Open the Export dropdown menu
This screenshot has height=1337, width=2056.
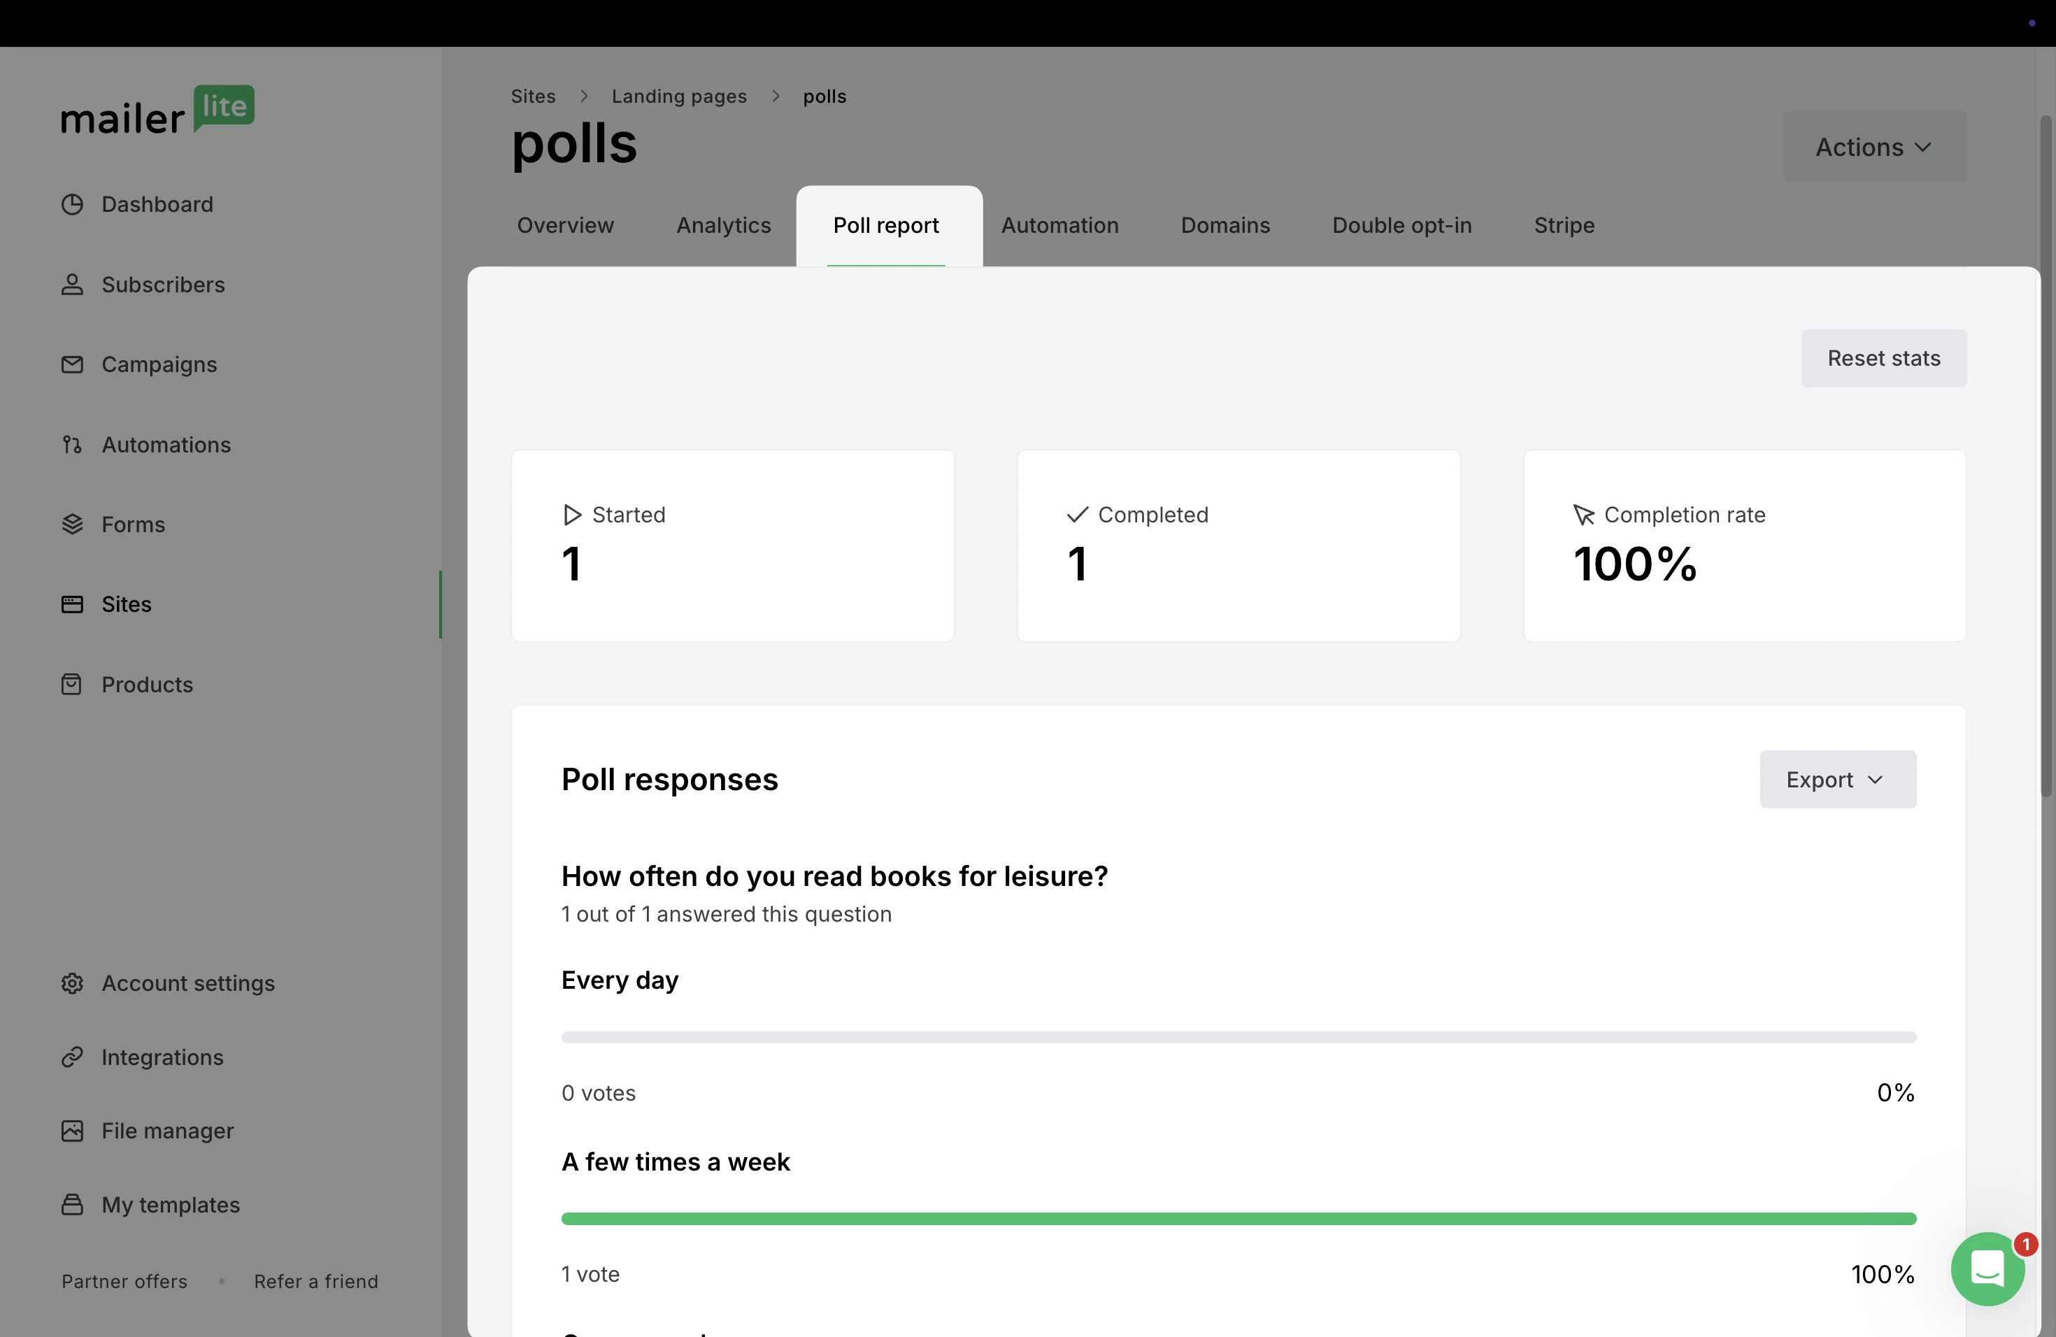1837,780
